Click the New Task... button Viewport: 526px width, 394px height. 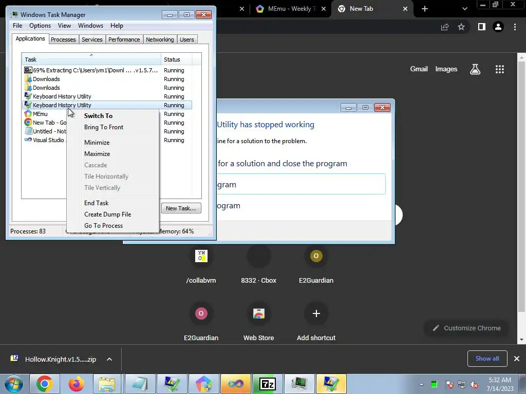pos(181,208)
